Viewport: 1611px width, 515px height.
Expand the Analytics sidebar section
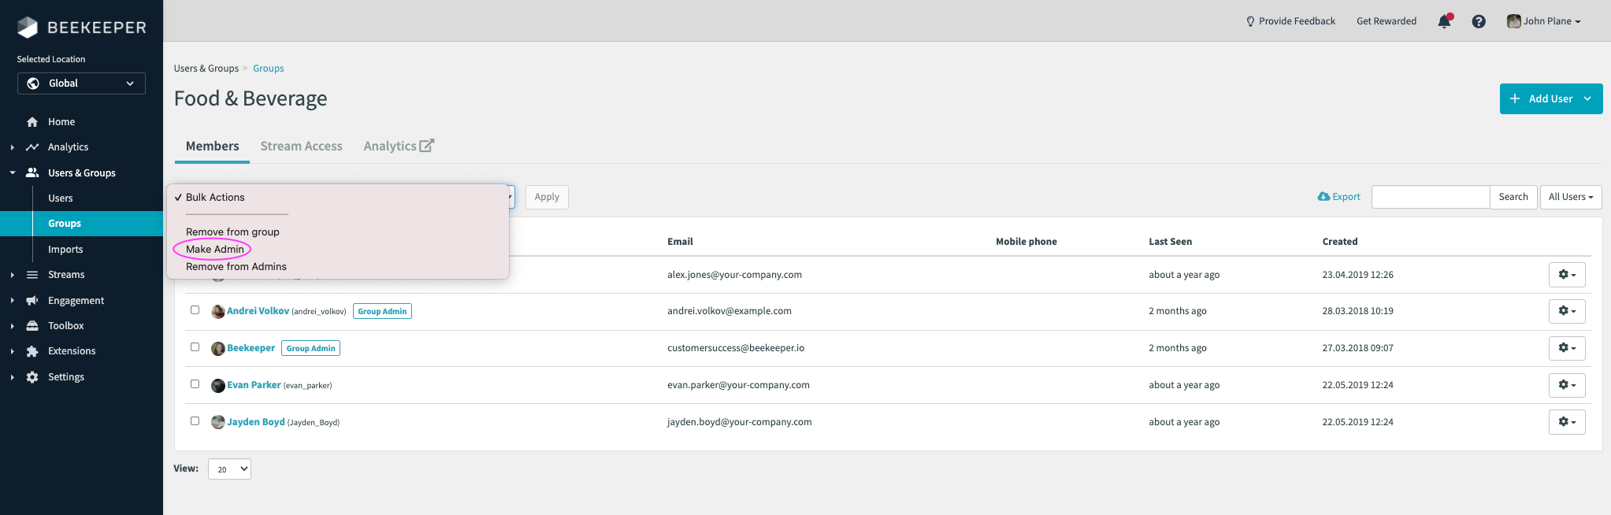(12, 147)
